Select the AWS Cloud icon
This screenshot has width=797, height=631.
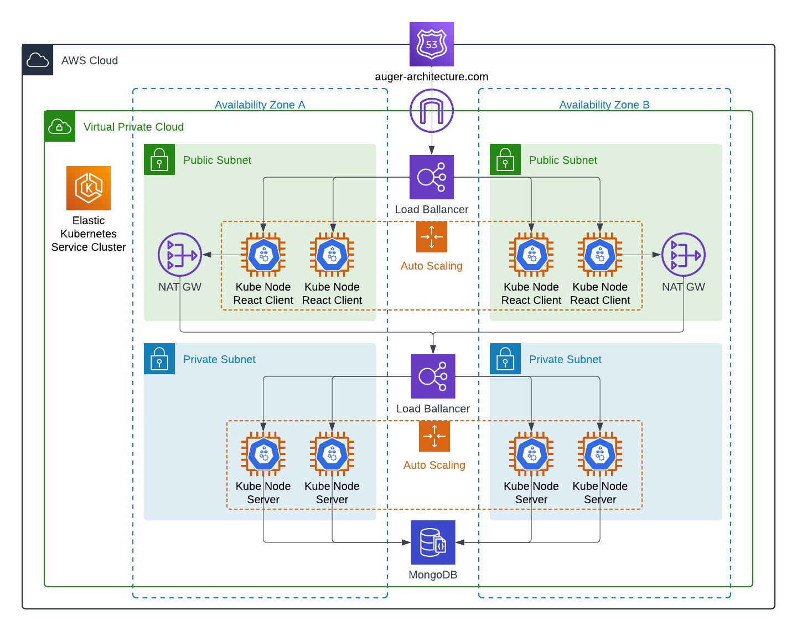(38, 60)
